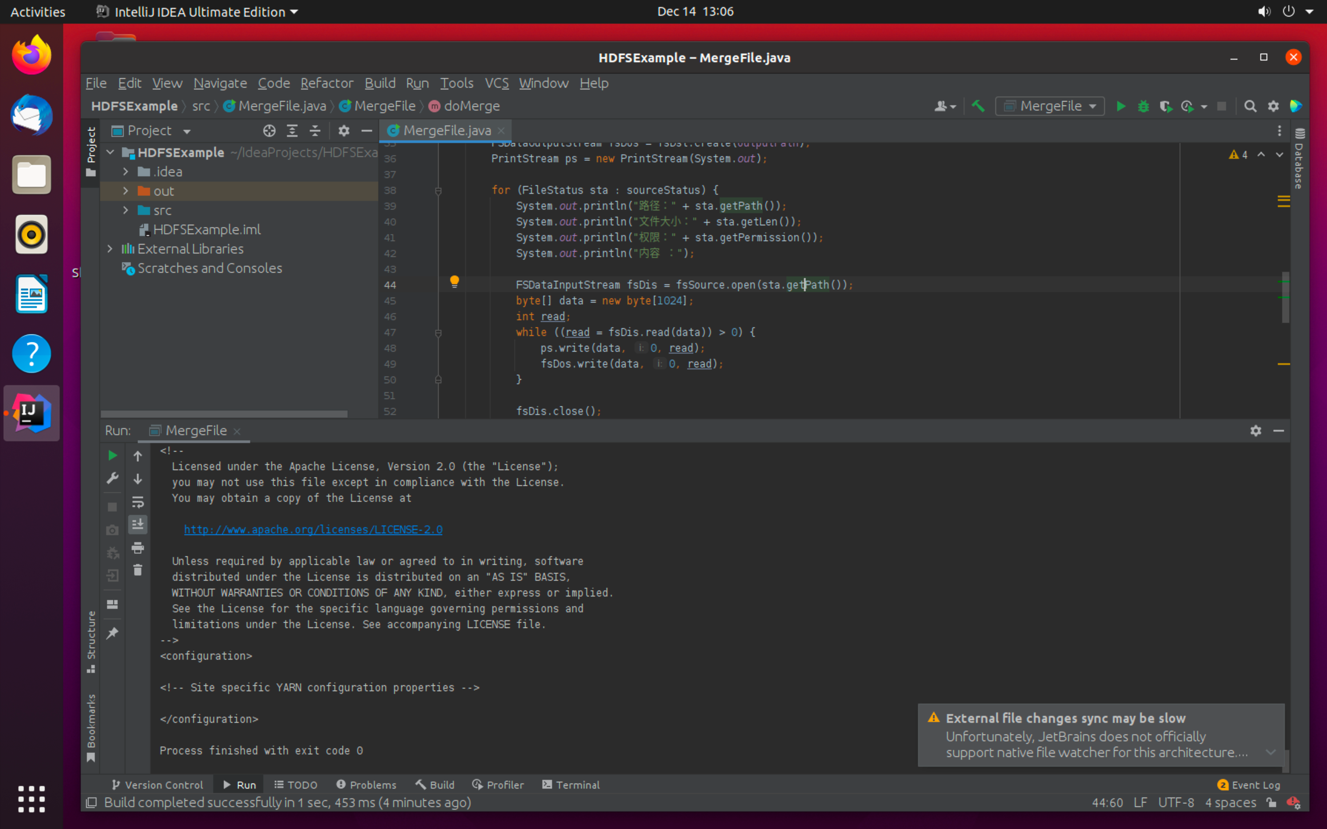The image size is (1327, 829).
Task: Open the Navigate menu
Action: tap(220, 83)
